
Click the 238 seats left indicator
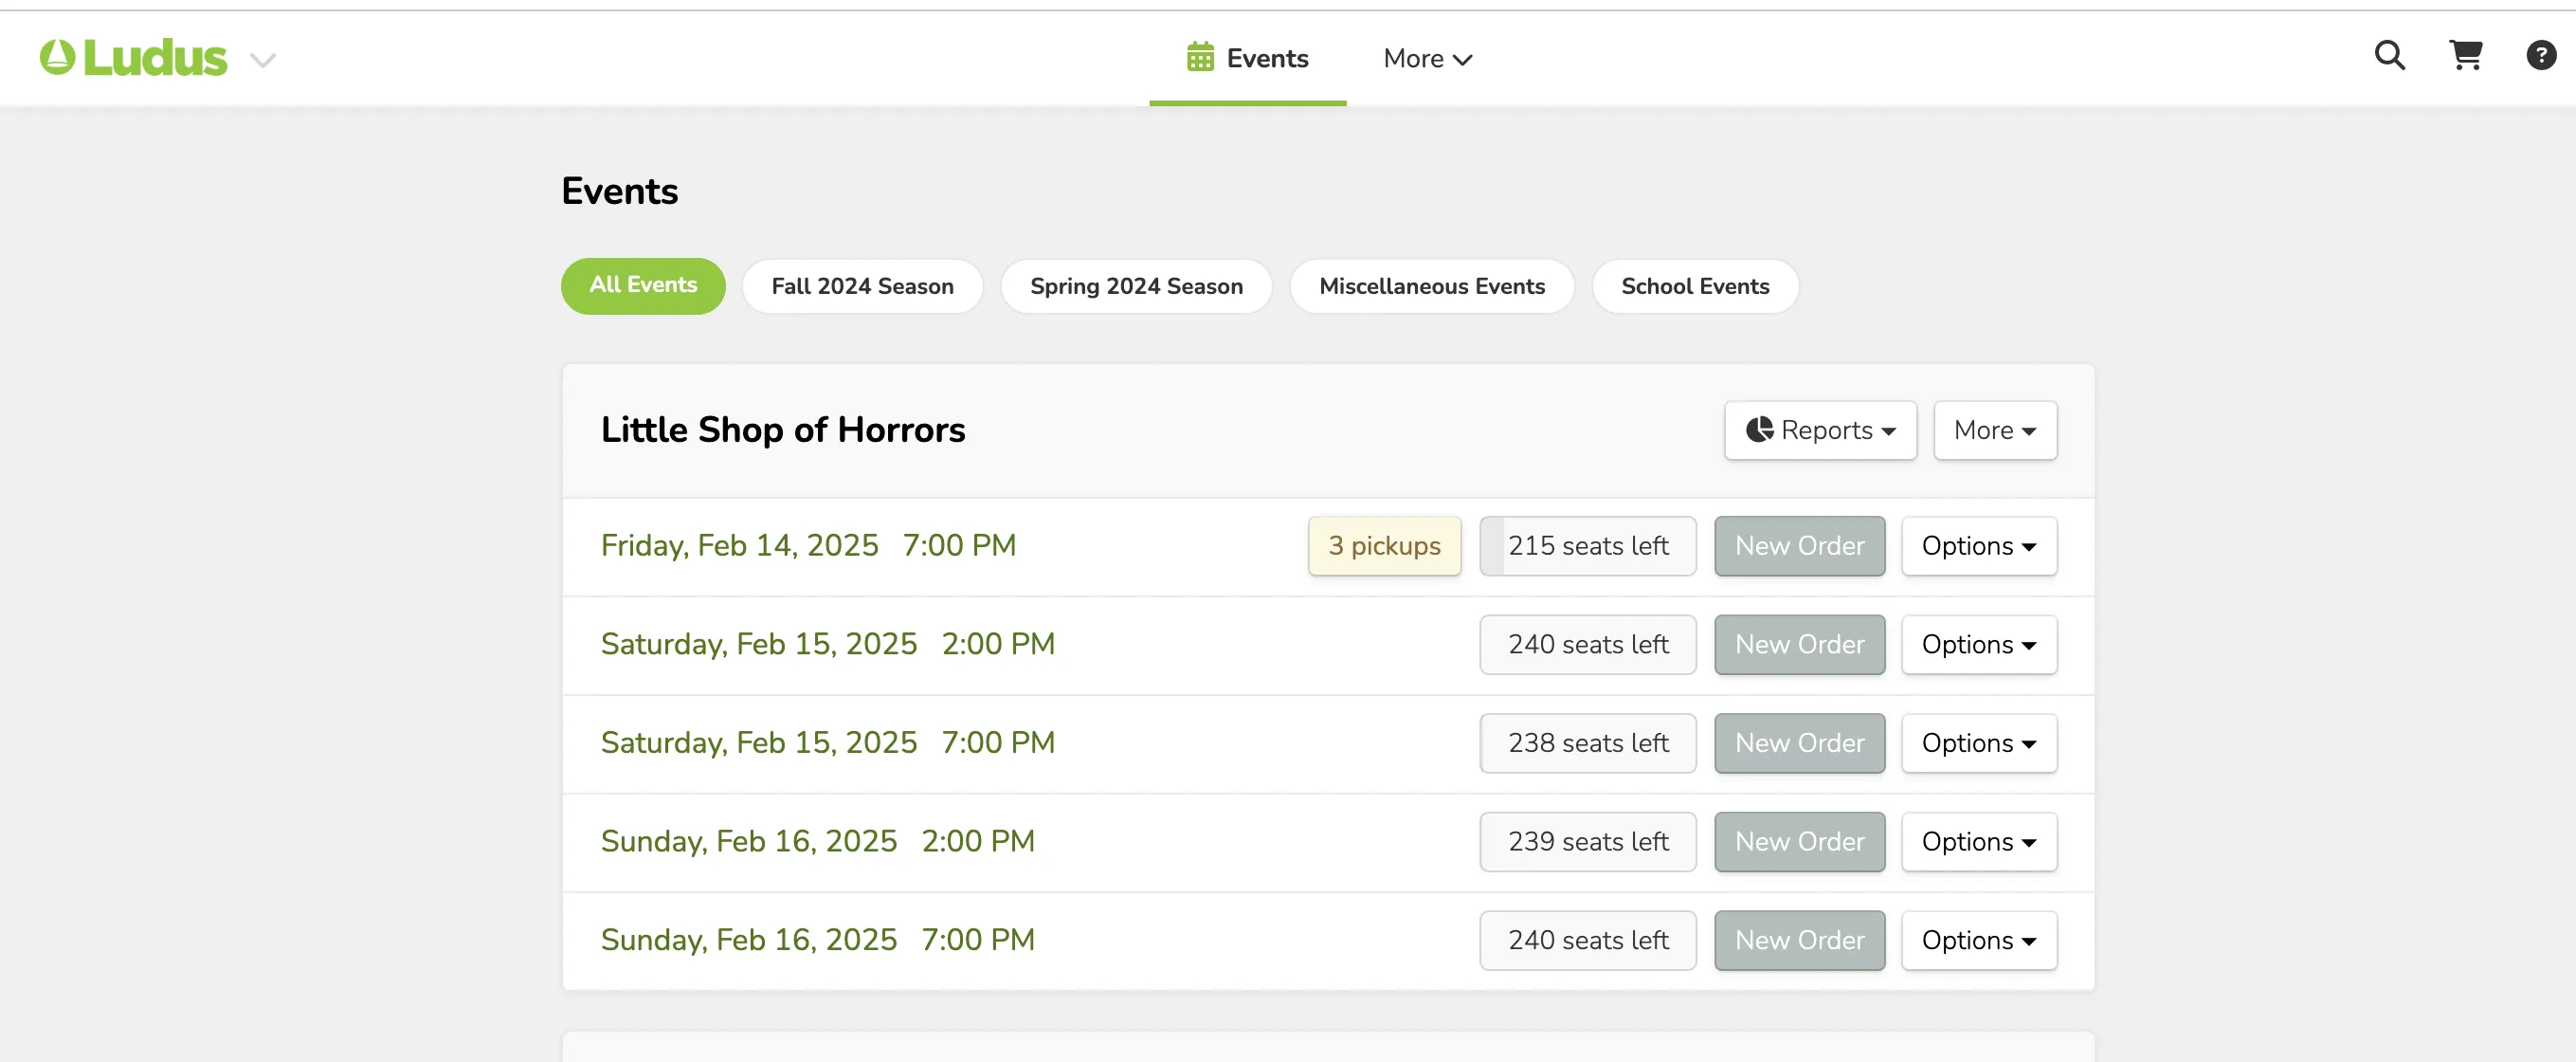tap(1588, 742)
